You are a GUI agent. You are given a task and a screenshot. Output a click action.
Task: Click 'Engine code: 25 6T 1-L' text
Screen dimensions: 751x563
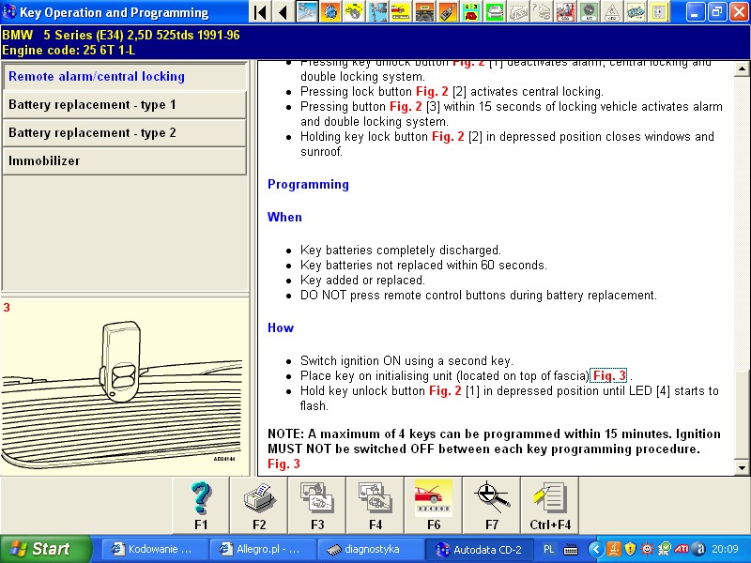pos(69,51)
